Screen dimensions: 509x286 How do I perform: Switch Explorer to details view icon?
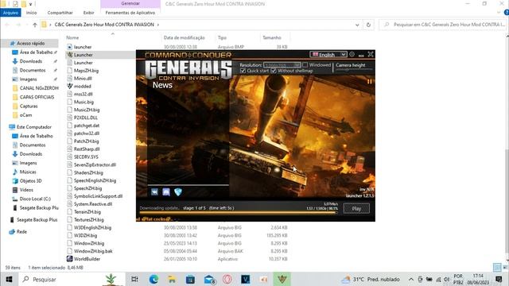pyautogui.click(x=497, y=267)
